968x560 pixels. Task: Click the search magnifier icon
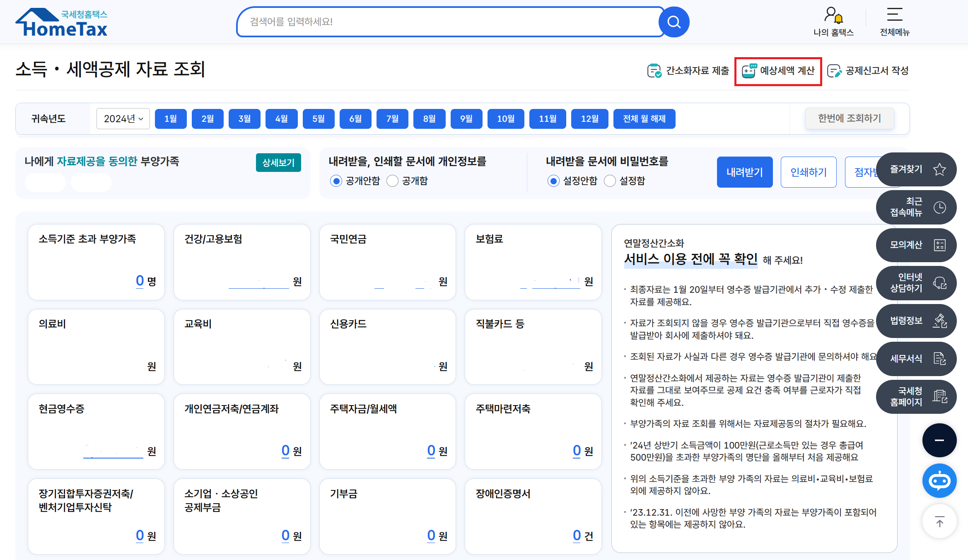673,22
